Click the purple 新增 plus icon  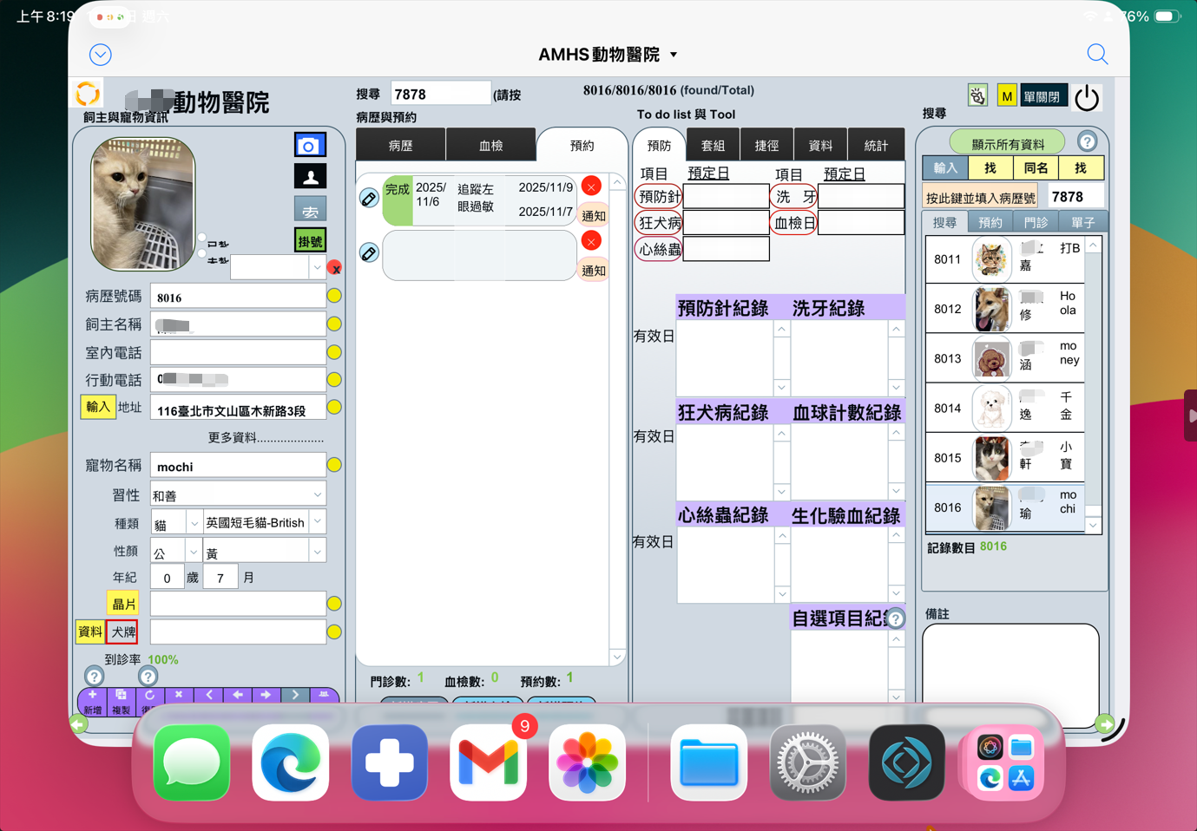point(92,696)
